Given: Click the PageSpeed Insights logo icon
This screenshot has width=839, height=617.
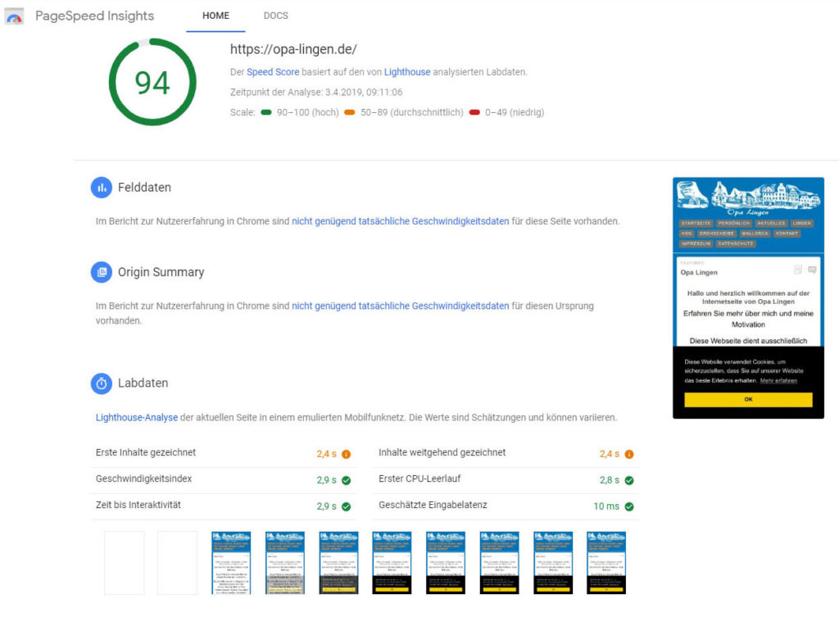Looking at the screenshot, I should tap(14, 16).
